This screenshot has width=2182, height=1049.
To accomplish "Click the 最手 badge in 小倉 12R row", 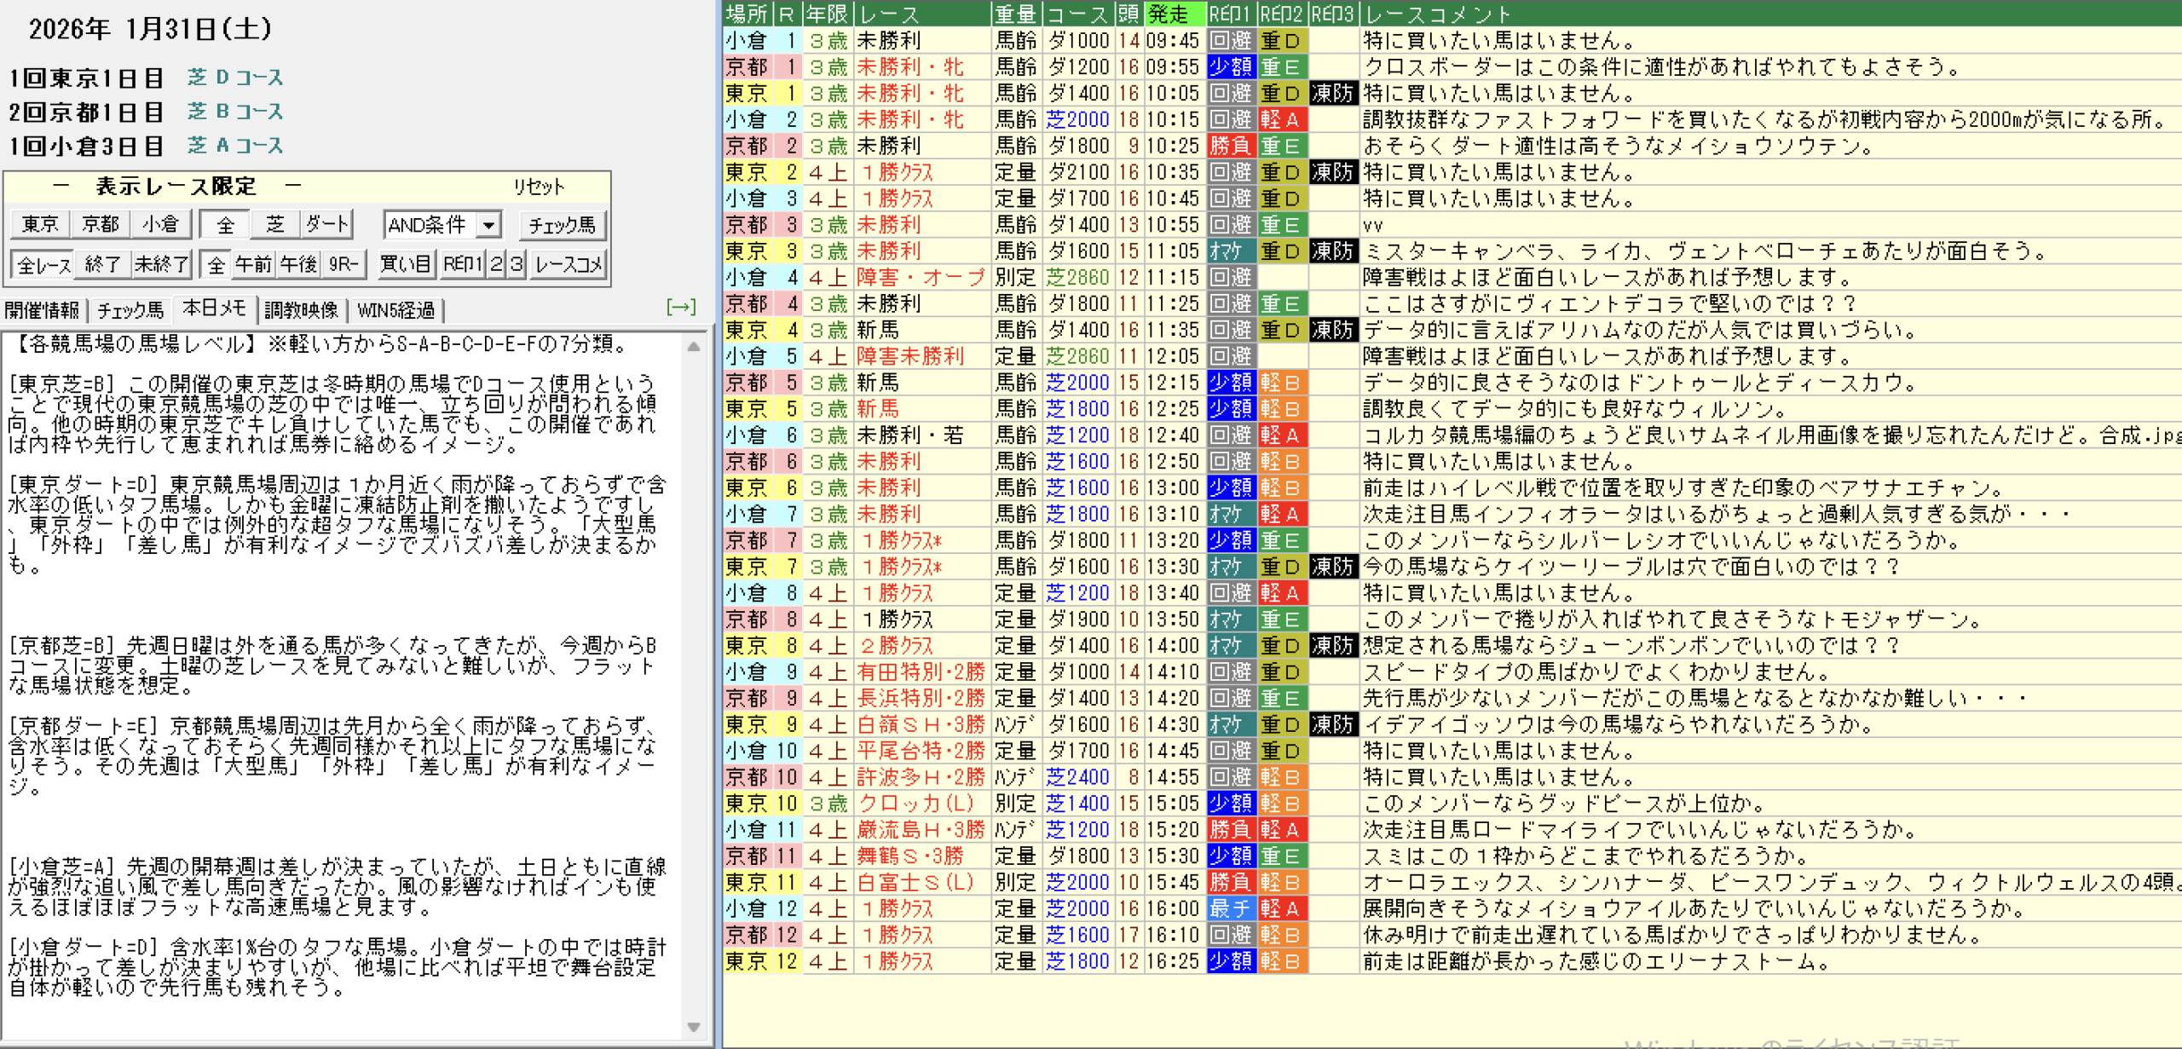I will point(1230,908).
